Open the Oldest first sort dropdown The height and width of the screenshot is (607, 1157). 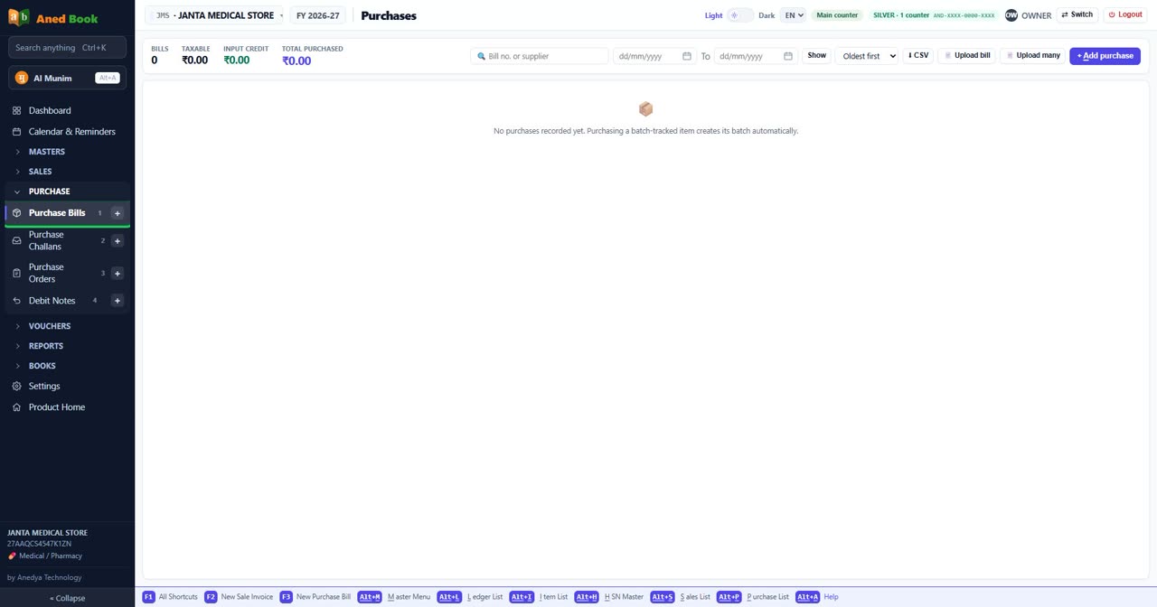[867, 56]
